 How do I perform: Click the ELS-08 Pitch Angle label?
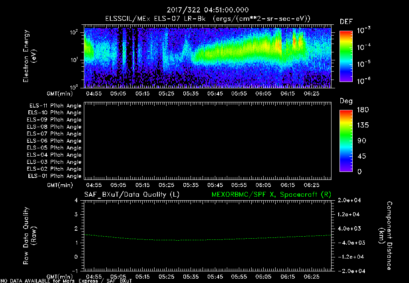coord(54,127)
